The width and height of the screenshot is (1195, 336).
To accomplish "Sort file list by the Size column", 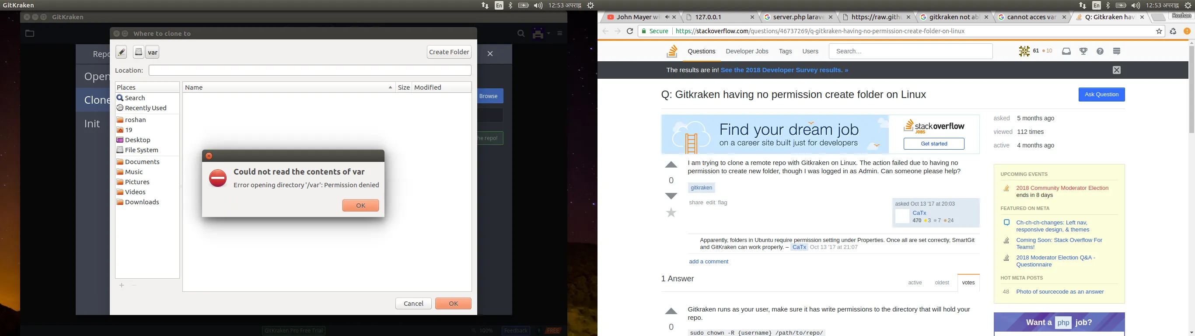I will tap(404, 87).
